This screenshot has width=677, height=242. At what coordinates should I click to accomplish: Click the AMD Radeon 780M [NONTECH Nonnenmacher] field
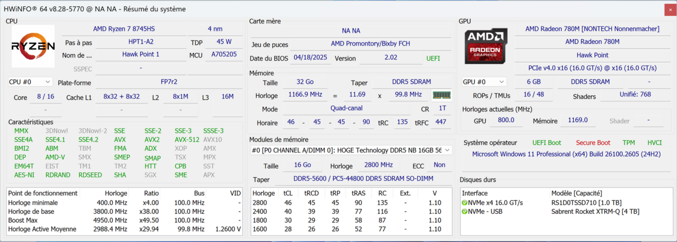(591, 28)
